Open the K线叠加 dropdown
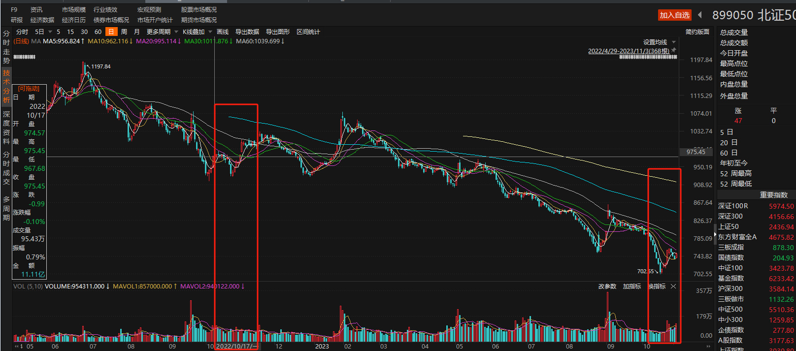This screenshot has height=351, width=796. [197, 32]
